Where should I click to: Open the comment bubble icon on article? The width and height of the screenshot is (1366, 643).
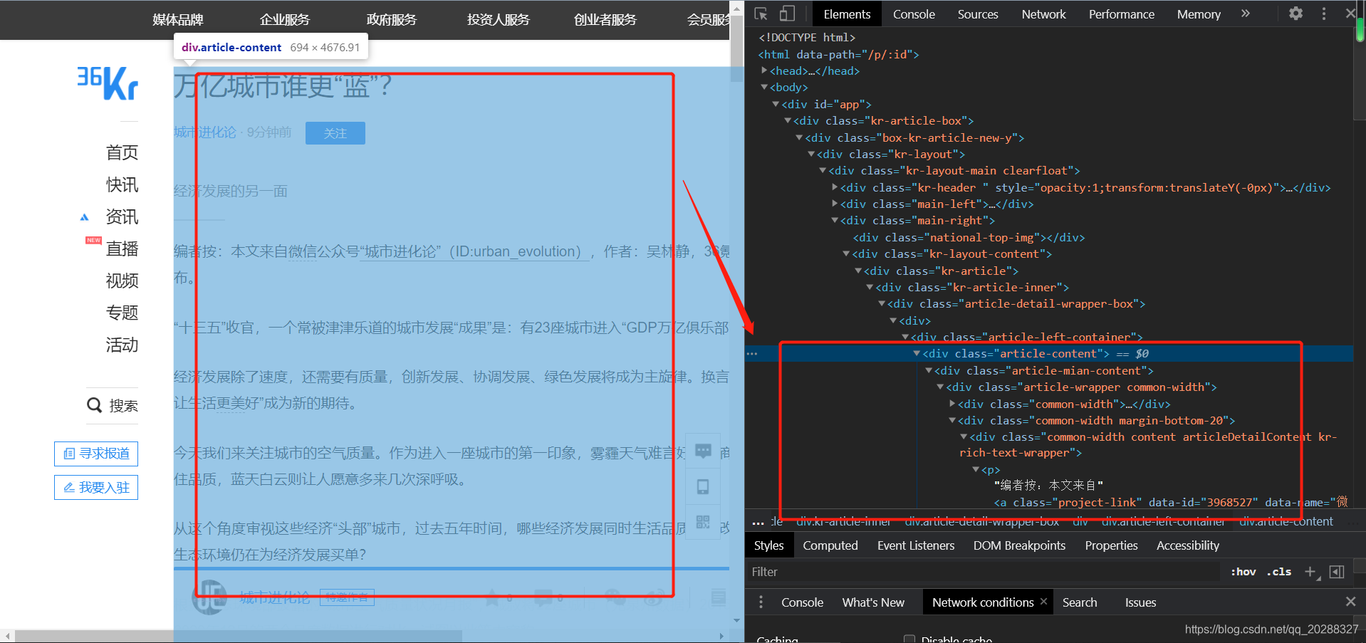click(x=703, y=451)
